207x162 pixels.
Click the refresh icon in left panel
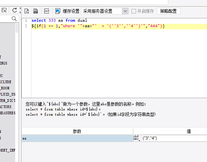15,10
